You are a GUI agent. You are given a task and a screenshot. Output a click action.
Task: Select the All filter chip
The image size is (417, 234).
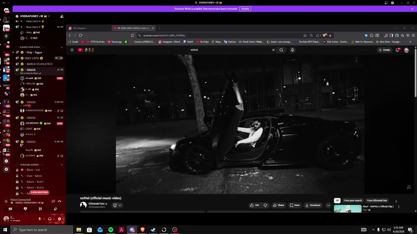click(x=337, y=201)
